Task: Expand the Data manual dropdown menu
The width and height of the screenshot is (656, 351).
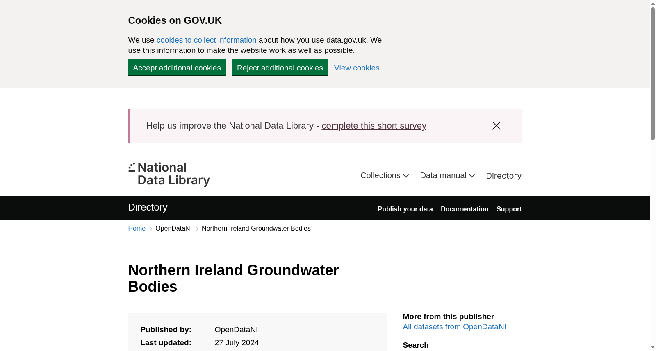Action: click(x=447, y=175)
